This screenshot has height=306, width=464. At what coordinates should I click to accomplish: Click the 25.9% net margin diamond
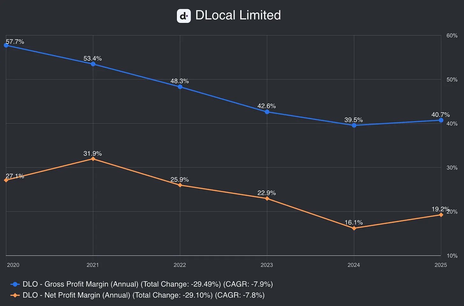click(180, 185)
